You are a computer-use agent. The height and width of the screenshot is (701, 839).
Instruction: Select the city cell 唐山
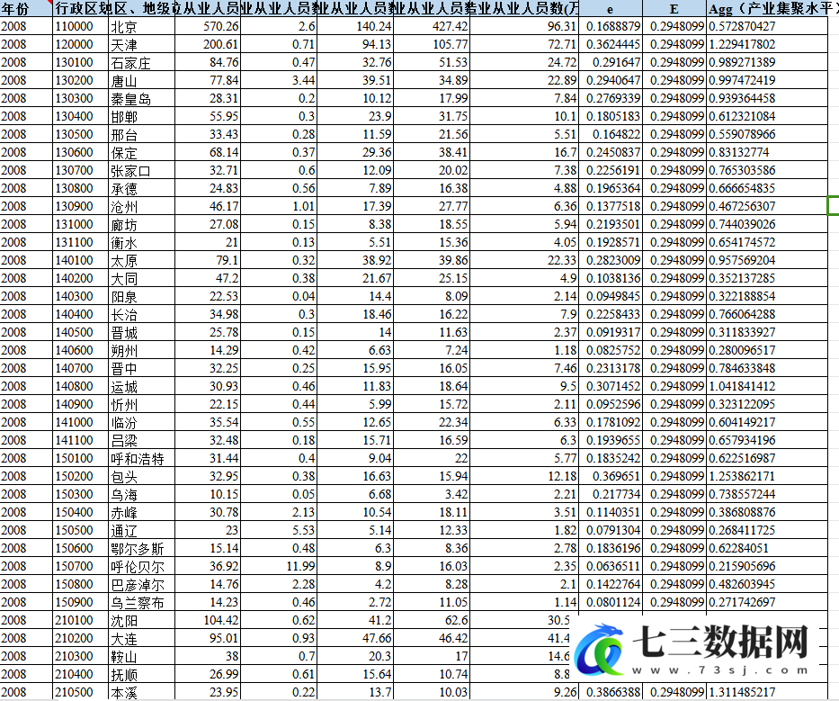[x=141, y=80]
